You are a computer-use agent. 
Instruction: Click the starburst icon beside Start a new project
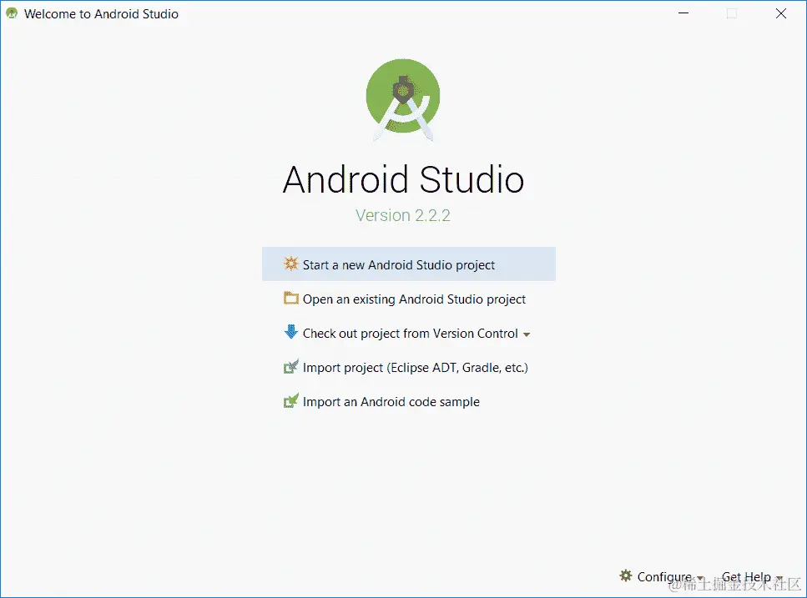tap(290, 264)
